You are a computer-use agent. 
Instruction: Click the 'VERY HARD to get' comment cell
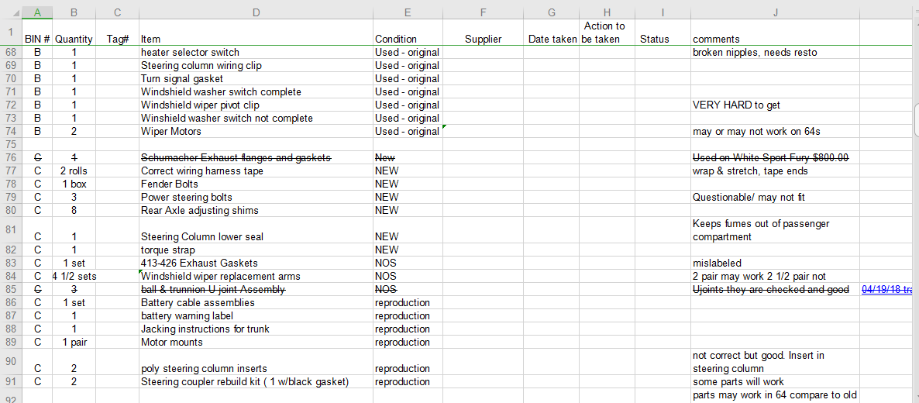[775, 105]
